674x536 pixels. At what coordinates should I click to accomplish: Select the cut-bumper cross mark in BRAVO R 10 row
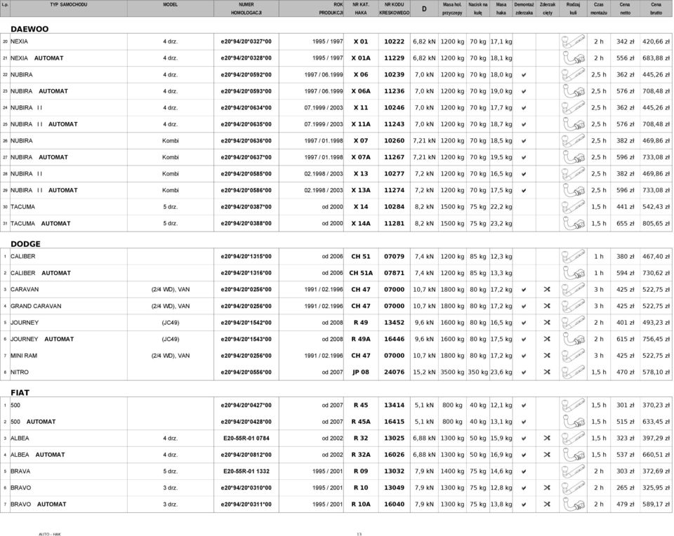coord(547,488)
